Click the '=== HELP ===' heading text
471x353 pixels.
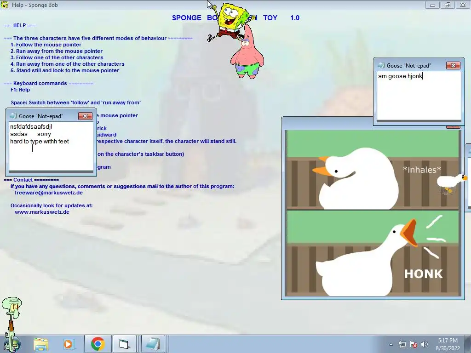pyautogui.click(x=19, y=26)
